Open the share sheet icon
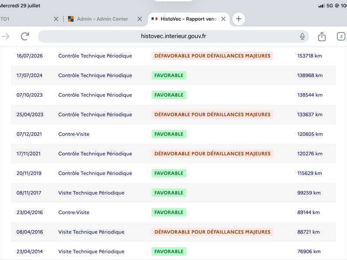Viewport: 347px width, 260px height. [322, 36]
